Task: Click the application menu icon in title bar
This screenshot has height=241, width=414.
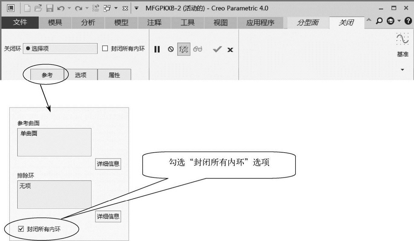Action: point(10,8)
